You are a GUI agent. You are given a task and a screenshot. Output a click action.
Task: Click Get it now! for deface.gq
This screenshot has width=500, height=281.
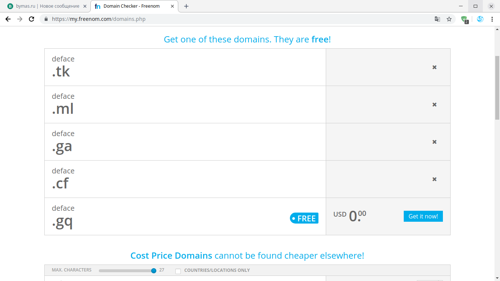(423, 216)
